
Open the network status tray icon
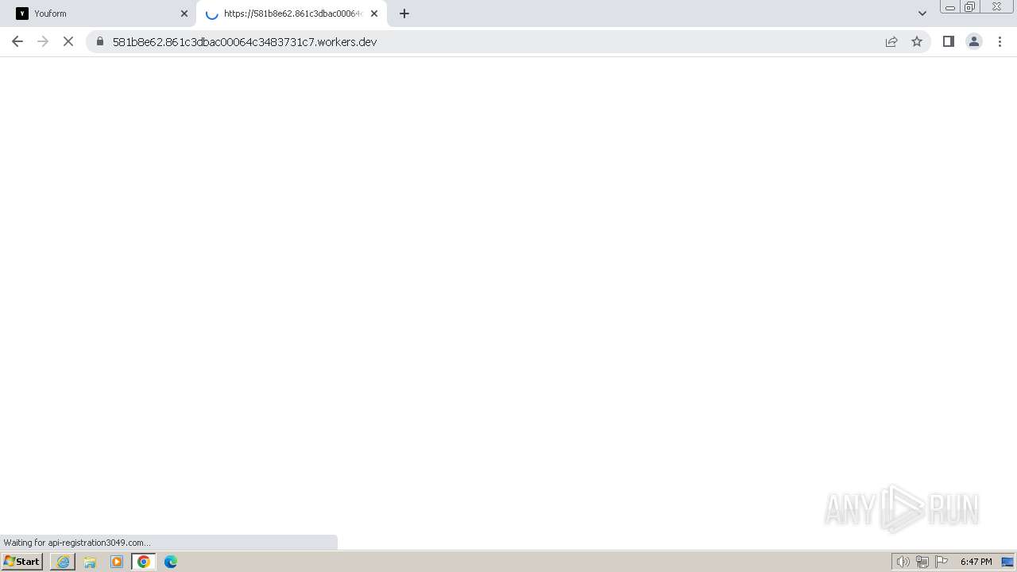pyautogui.click(x=922, y=562)
